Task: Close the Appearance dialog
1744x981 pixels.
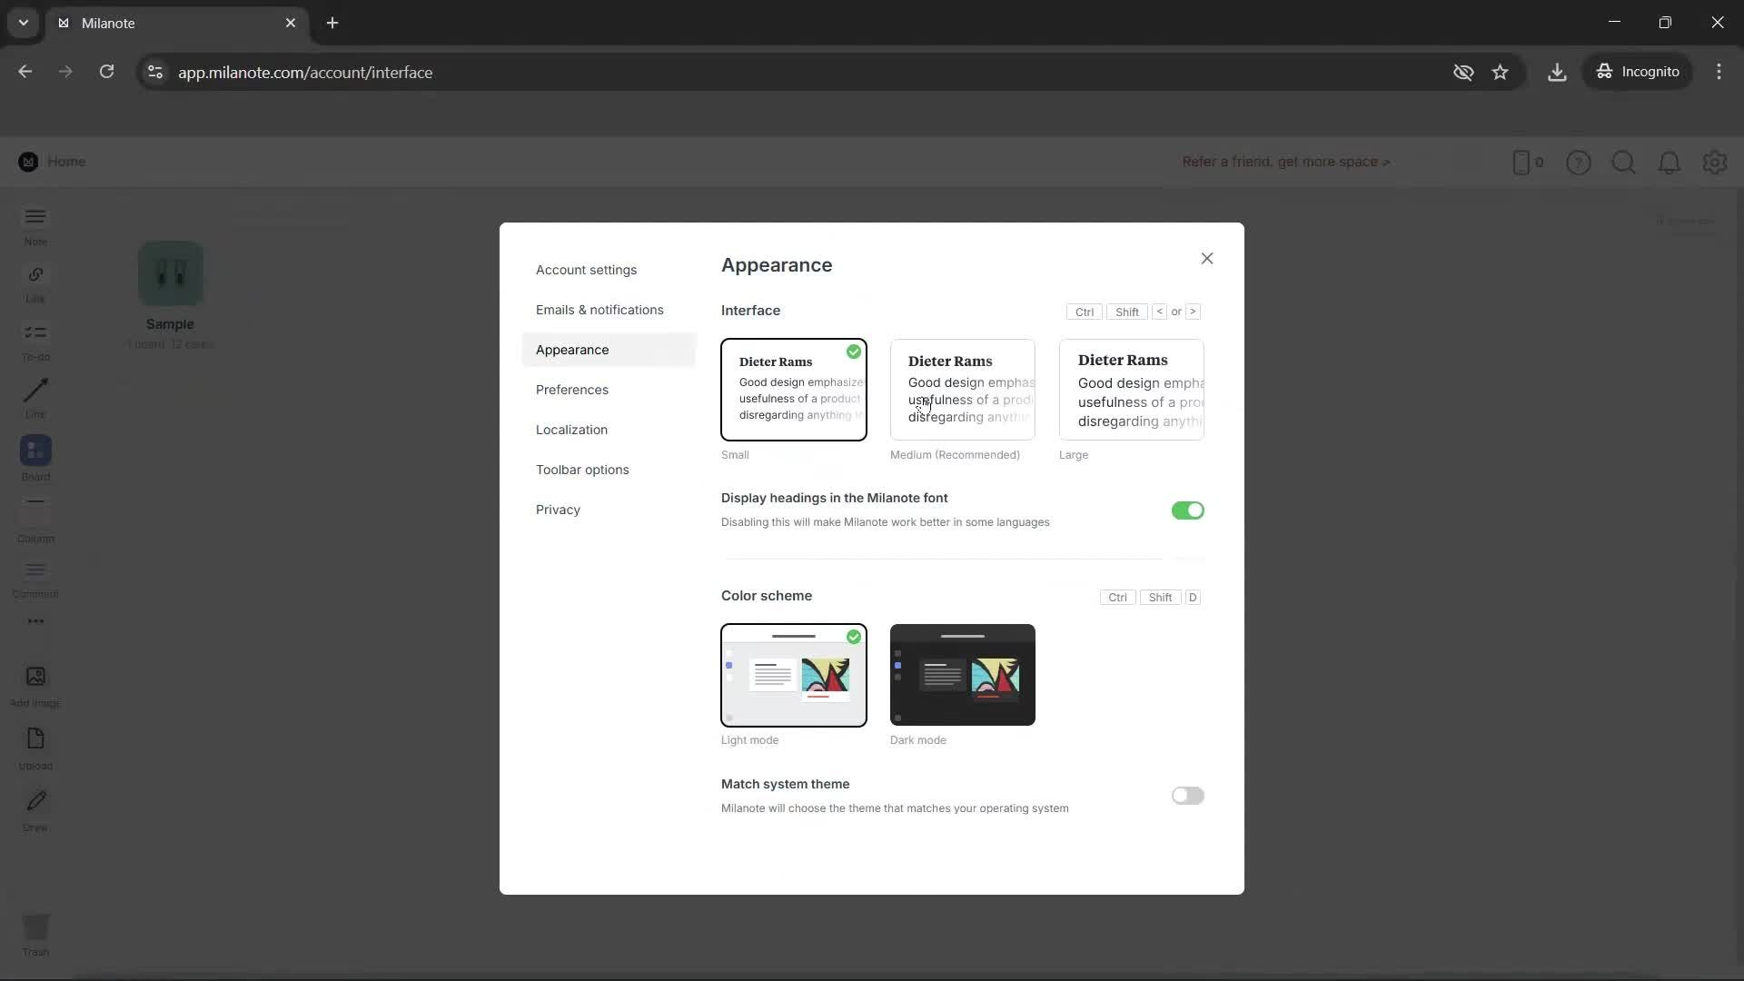Action: click(x=1206, y=258)
